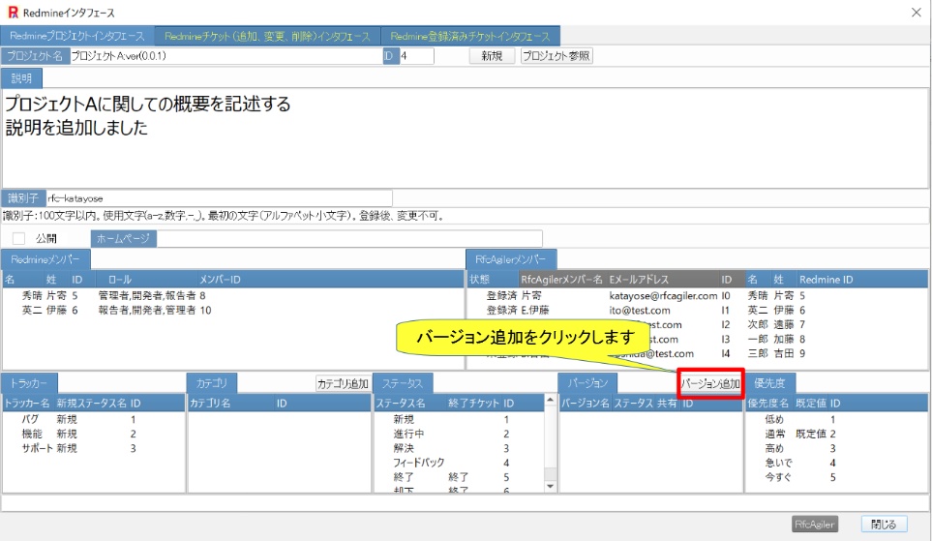Select Redmine member row 英二 伊藤 報告者
Viewport: 932px width, 541px height.
pyautogui.click(x=233, y=311)
